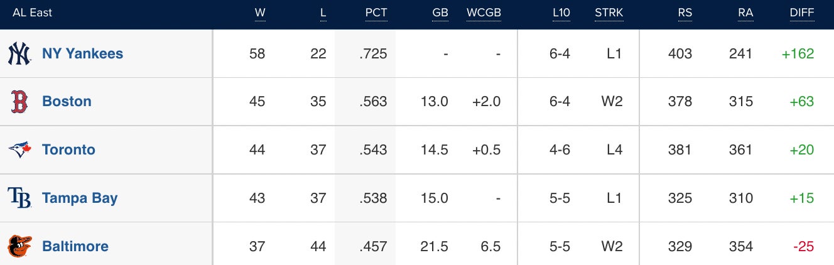The image size is (834, 265).
Task: Select the WCGB column header
Action: click(x=484, y=13)
